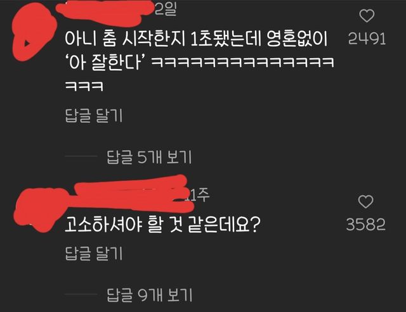Tap the heart above 3582
Screen dimensions: 406x312
[x=365, y=202]
